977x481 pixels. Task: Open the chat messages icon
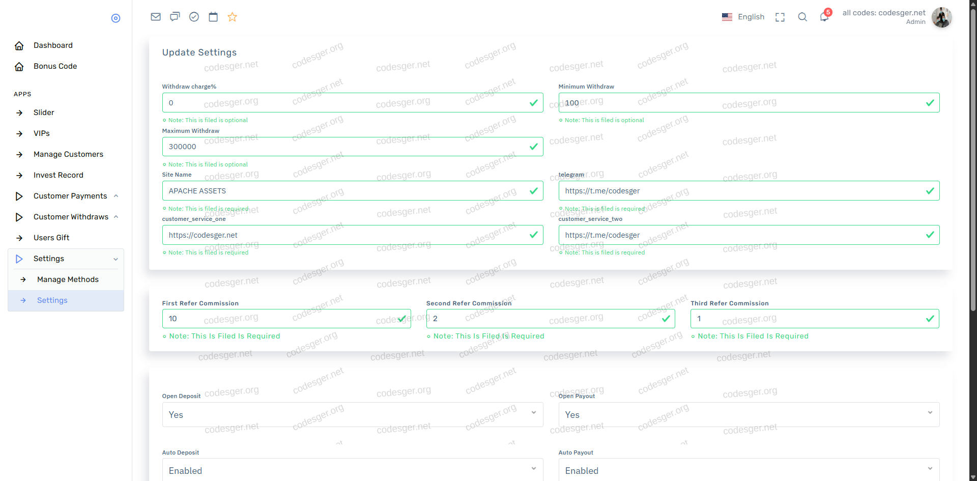tap(175, 17)
